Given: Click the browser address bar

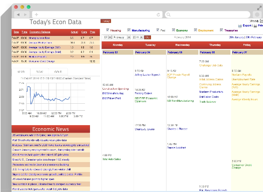Looking at the screenshot, I should 97,14.
